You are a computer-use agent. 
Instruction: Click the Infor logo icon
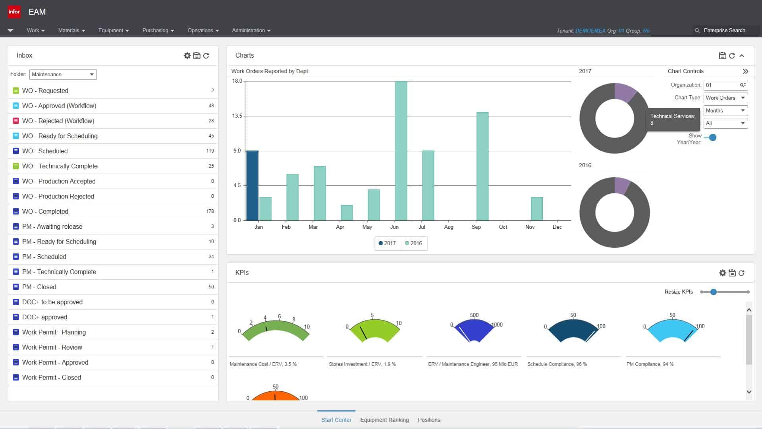coord(14,12)
